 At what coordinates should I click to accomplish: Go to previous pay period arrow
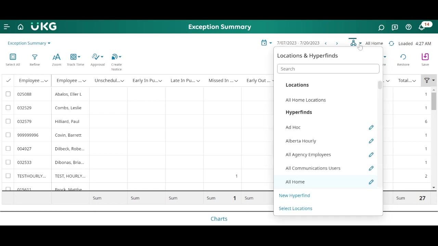(x=325, y=43)
